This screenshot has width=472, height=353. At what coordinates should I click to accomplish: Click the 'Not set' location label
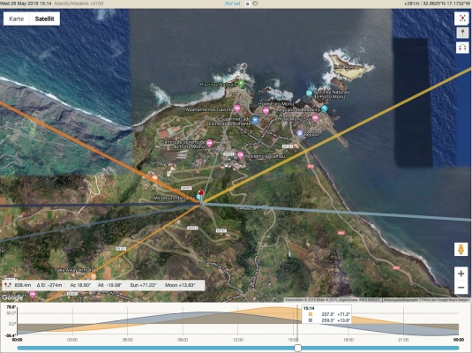[232, 4]
